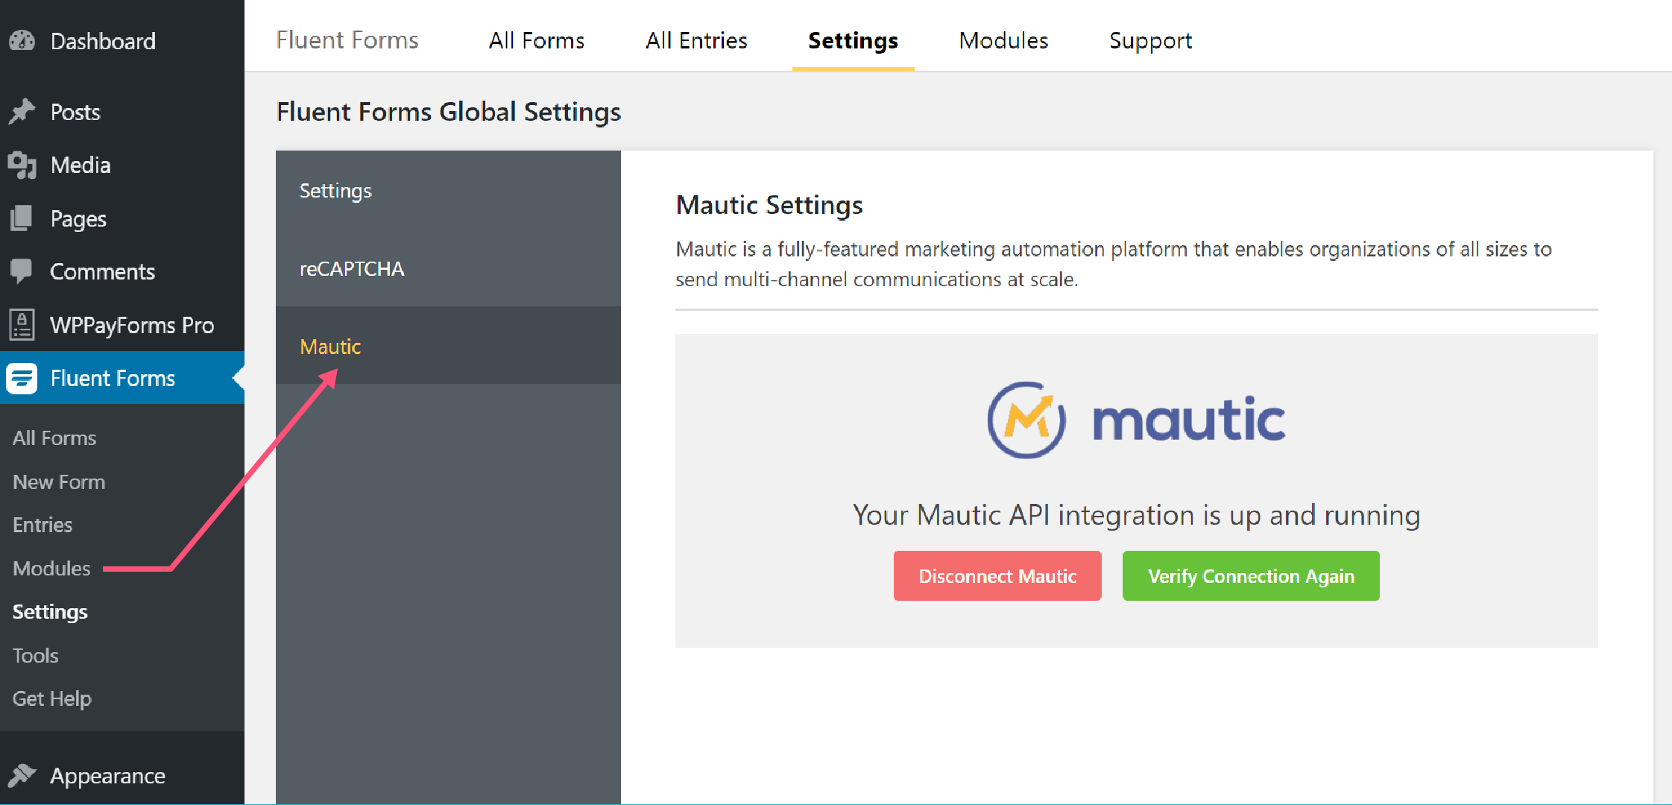This screenshot has width=1672, height=805.
Task: Click 'Your Mautic API integration is up and running'
Action: tap(1136, 515)
